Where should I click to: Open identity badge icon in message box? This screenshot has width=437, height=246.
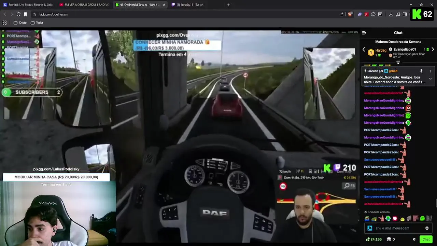tap(370, 228)
